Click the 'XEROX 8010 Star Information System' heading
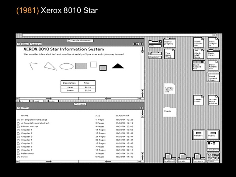The image size is (236, 177). tap(64, 49)
